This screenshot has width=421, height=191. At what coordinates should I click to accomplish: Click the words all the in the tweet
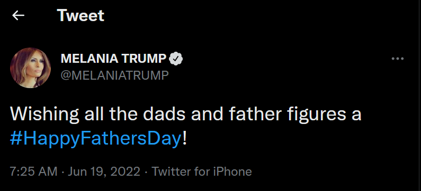[x=111, y=113]
